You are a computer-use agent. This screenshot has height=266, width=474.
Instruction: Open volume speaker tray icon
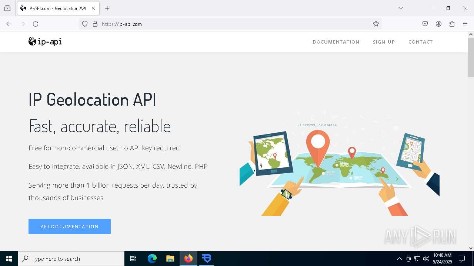(426, 259)
